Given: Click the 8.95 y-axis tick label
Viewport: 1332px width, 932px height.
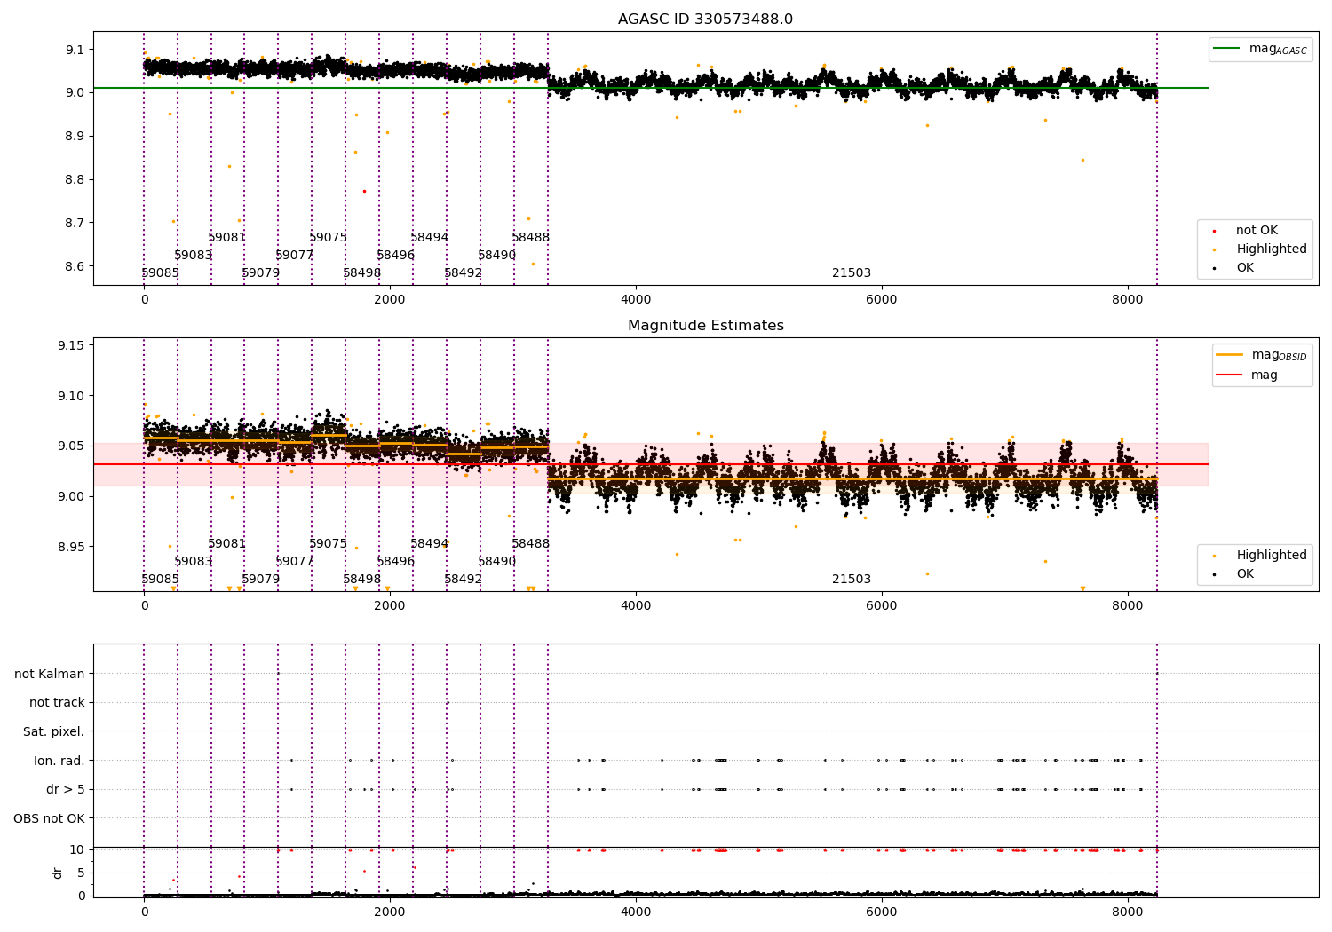Looking at the screenshot, I should pos(72,547).
